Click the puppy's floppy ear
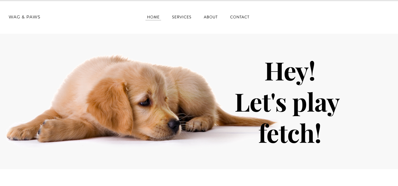Image resolution: width=398 pixels, height=186 pixels. [110, 104]
